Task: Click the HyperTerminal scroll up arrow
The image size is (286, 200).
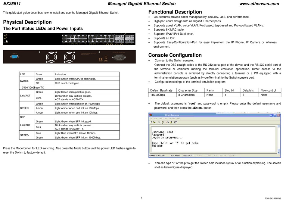Action: point(279,126)
